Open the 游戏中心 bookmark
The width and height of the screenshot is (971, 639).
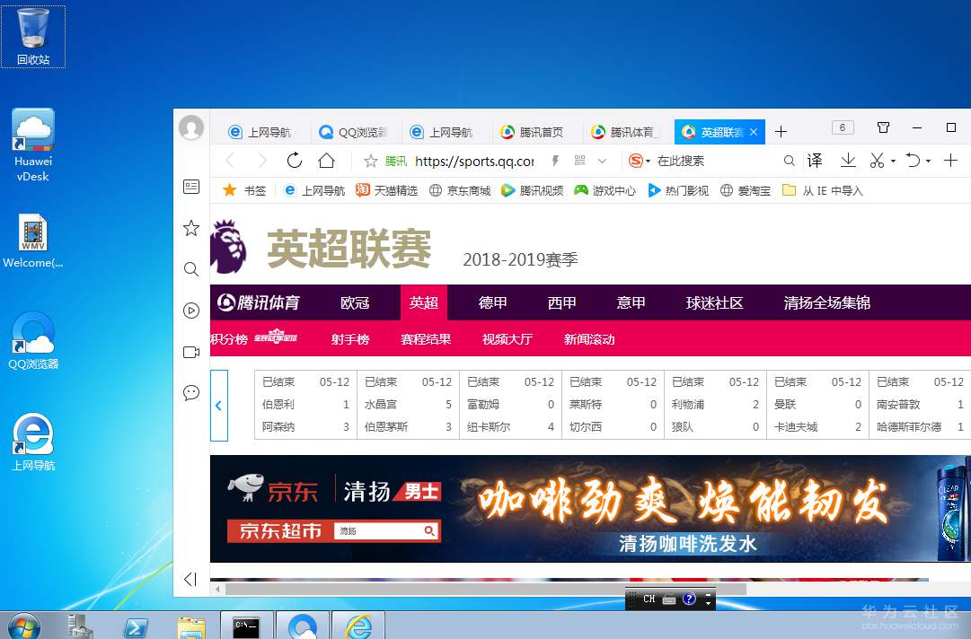pyautogui.click(x=605, y=190)
